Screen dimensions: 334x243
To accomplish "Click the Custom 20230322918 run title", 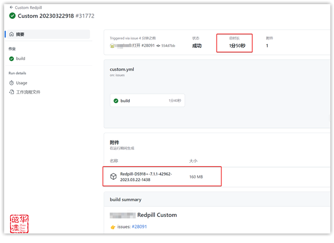I will [x=46, y=16].
